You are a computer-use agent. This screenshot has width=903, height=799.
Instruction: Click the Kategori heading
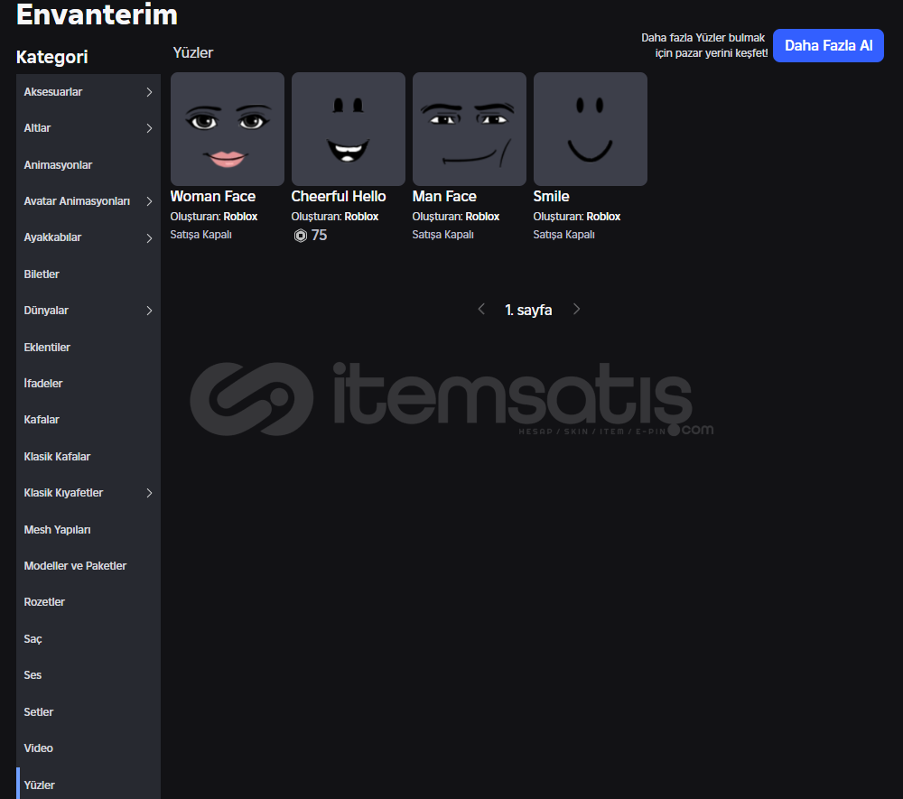pyautogui.click(x=51, y=57)
